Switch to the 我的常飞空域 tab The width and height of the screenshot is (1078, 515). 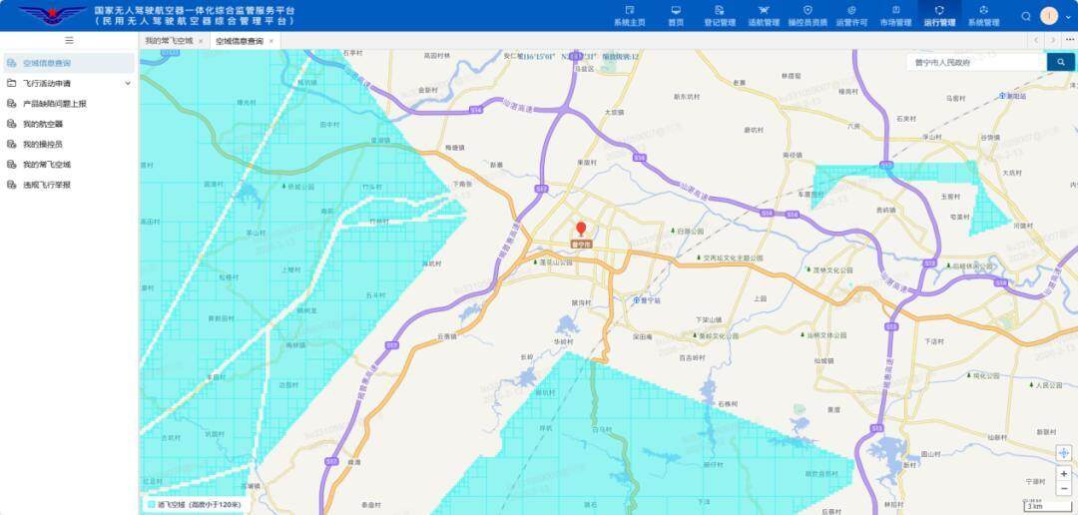168,41
